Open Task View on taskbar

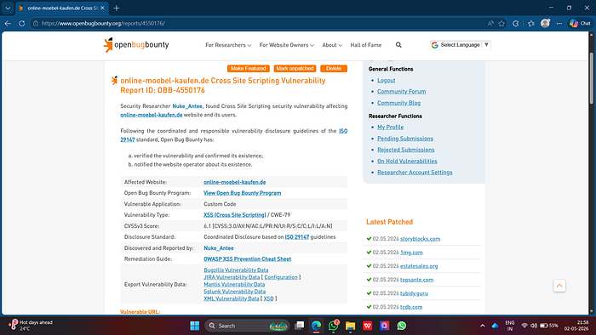point(300,326)
